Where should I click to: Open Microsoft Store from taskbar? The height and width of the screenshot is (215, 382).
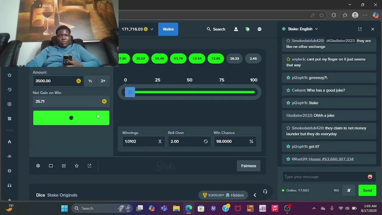click(x=201, y=208)
